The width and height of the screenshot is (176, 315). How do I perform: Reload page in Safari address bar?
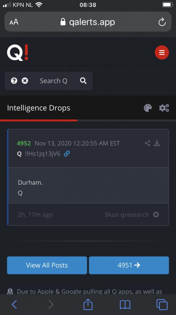162,22
